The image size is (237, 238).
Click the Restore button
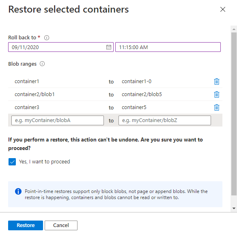click(x=26, y=225)
